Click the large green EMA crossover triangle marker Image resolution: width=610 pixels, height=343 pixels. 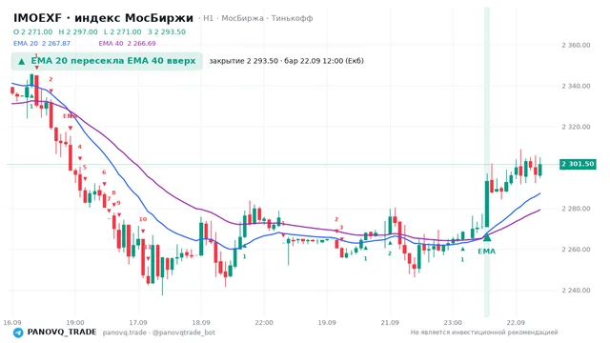point(487,236)
